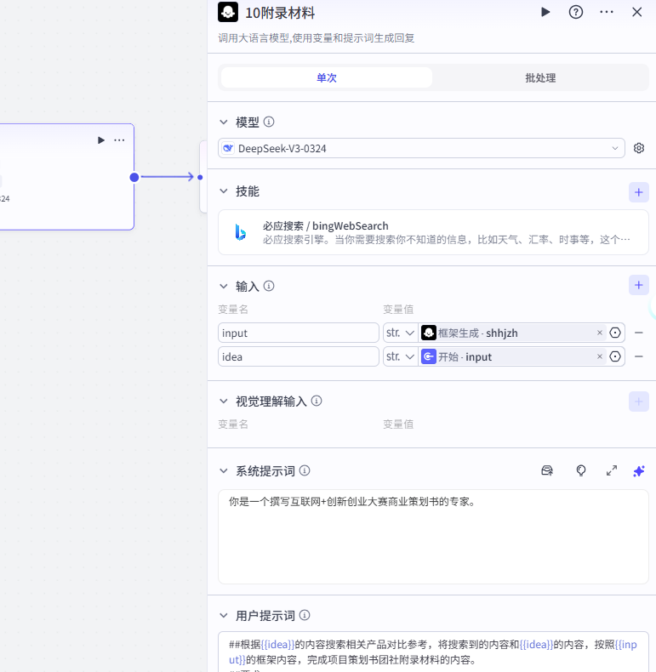Remove the idea variable row
656x672 pixels.
coord(639,356)
